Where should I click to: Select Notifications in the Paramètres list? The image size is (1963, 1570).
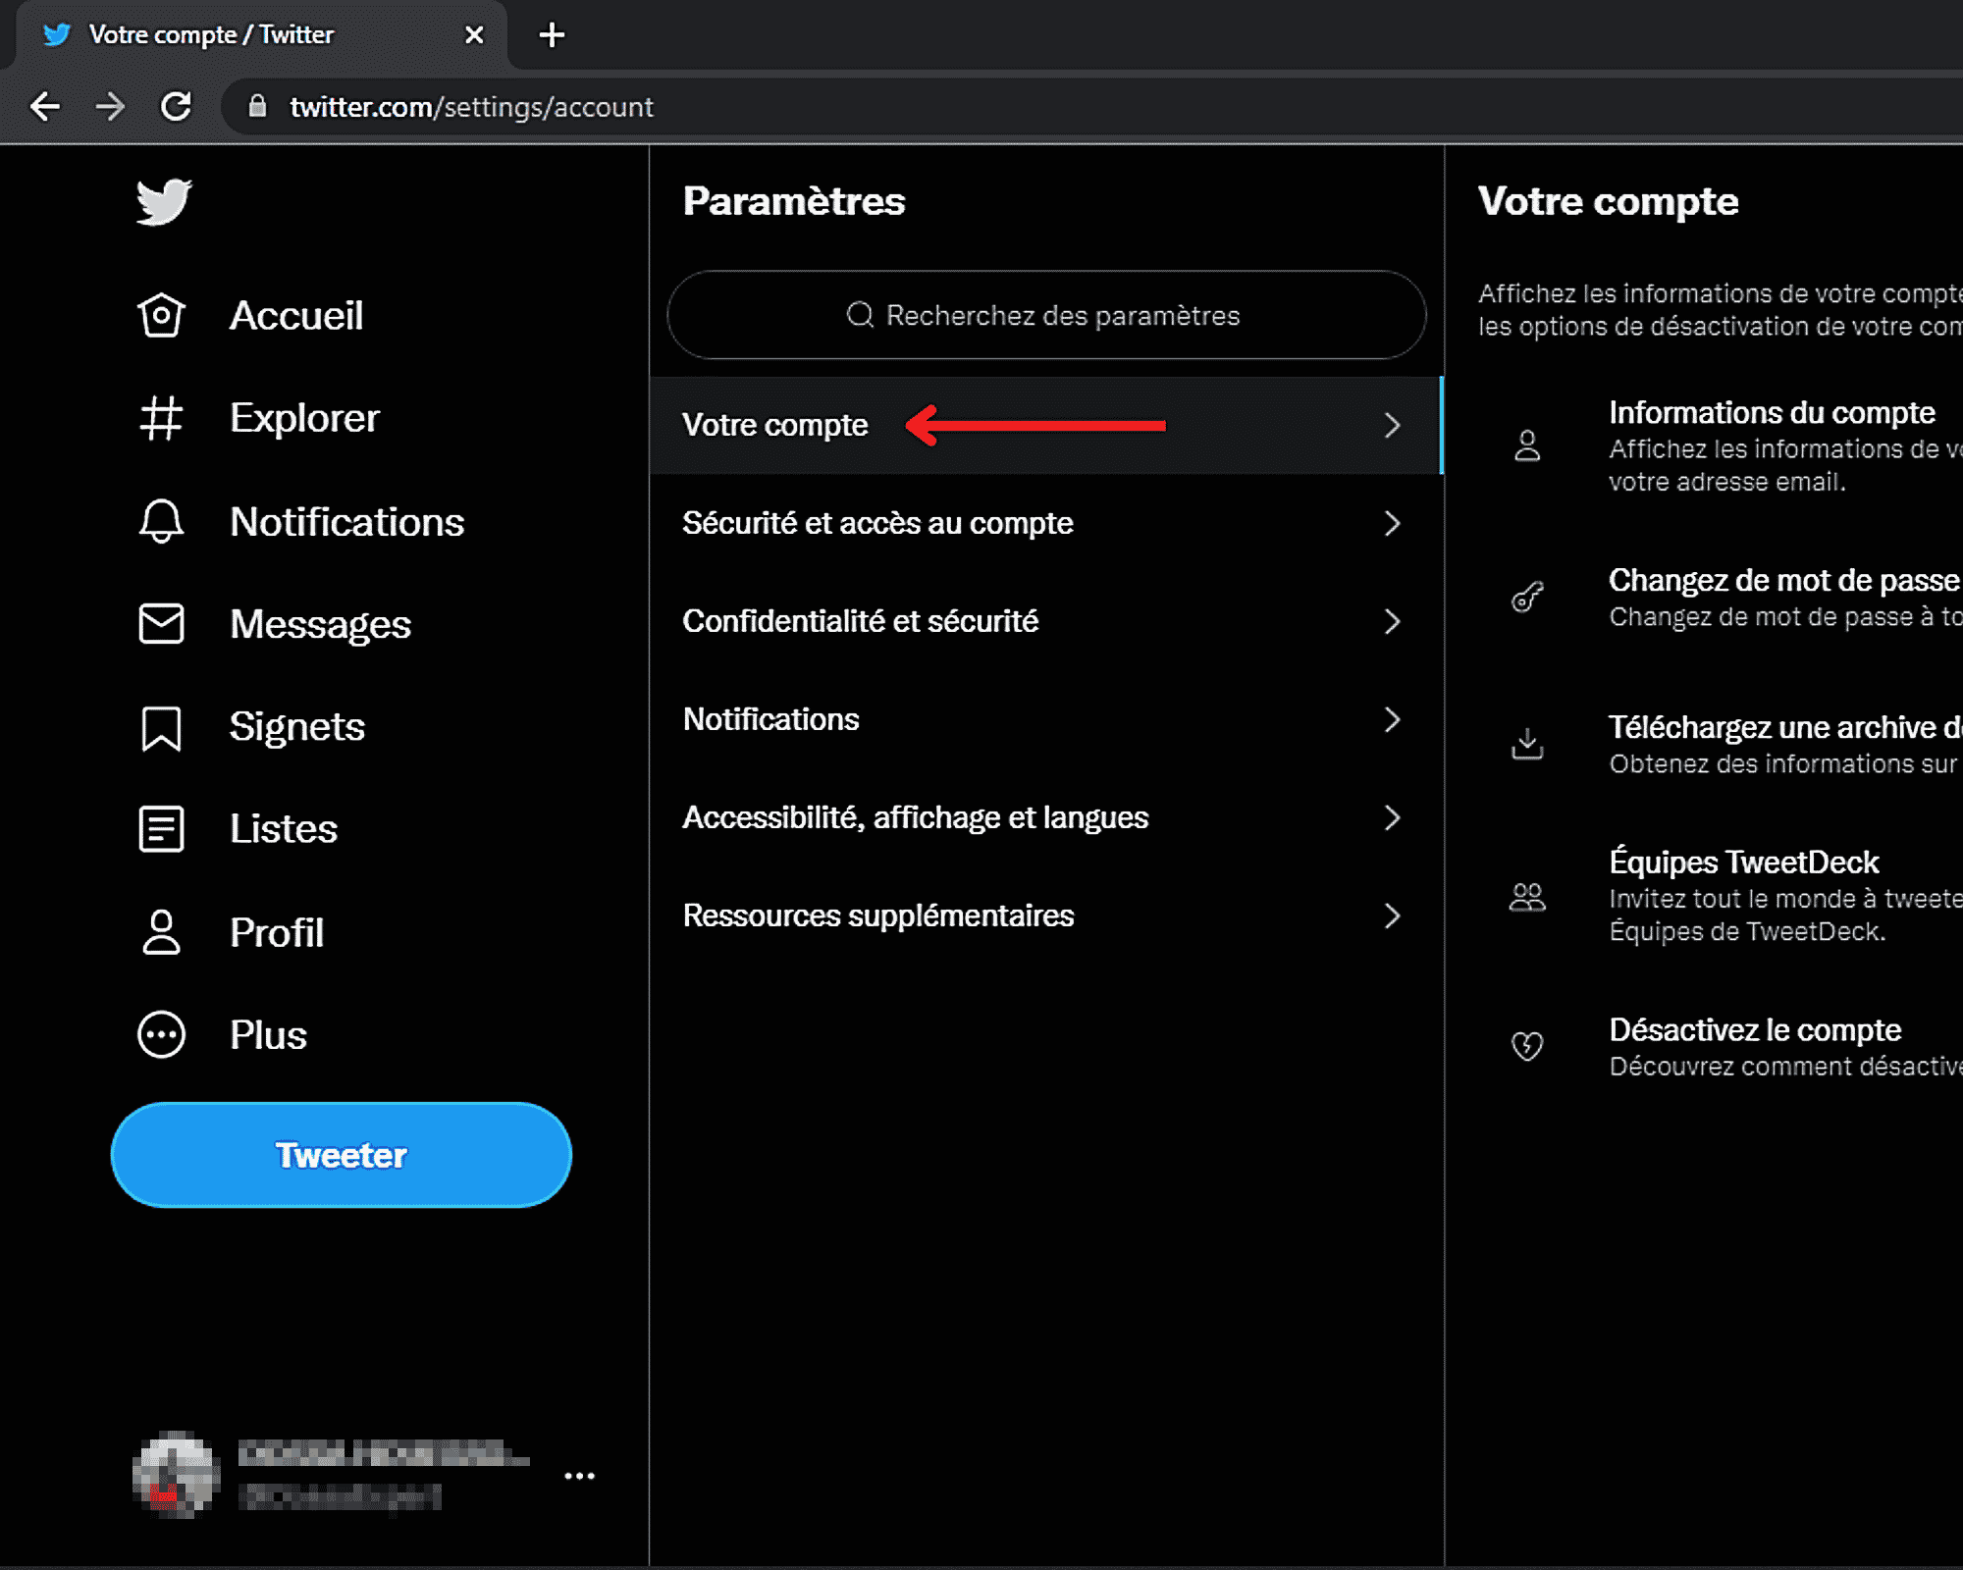(x=1046, y=719)
